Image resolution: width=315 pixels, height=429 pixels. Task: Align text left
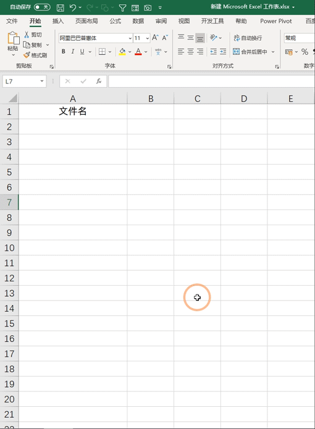[x=181, y=51]
